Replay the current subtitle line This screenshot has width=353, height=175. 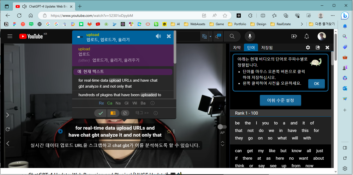click(x=60, y=131)
